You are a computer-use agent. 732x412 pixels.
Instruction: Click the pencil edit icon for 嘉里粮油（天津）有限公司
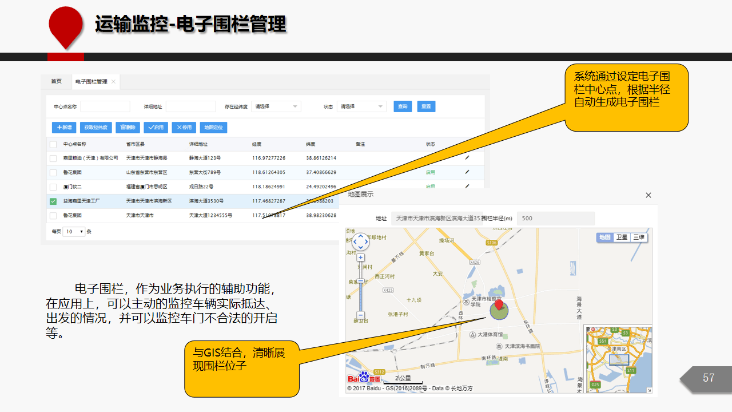(x=467, y=157)
